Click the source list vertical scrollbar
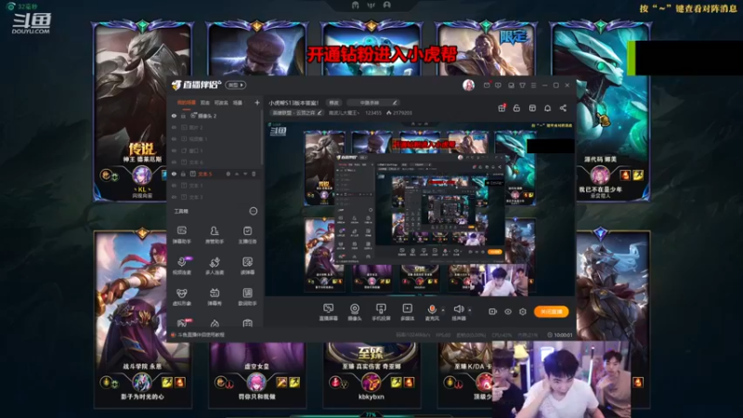Screen dimensions: 743x418 261,137
